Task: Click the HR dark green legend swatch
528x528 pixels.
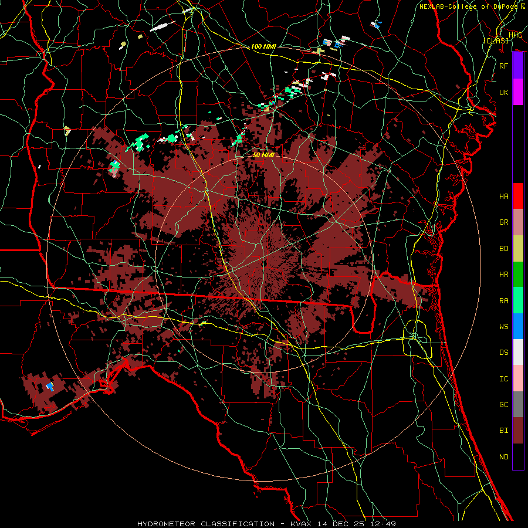Action: tap(518, 275)
